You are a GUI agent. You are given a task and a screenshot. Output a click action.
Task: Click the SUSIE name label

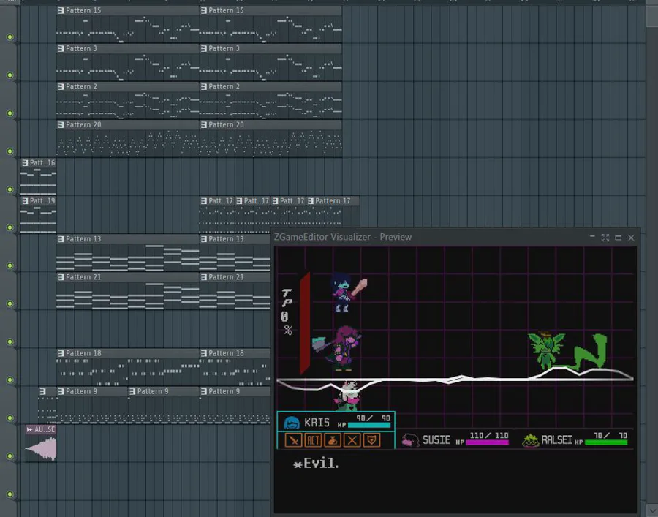(x=436, y=439)
